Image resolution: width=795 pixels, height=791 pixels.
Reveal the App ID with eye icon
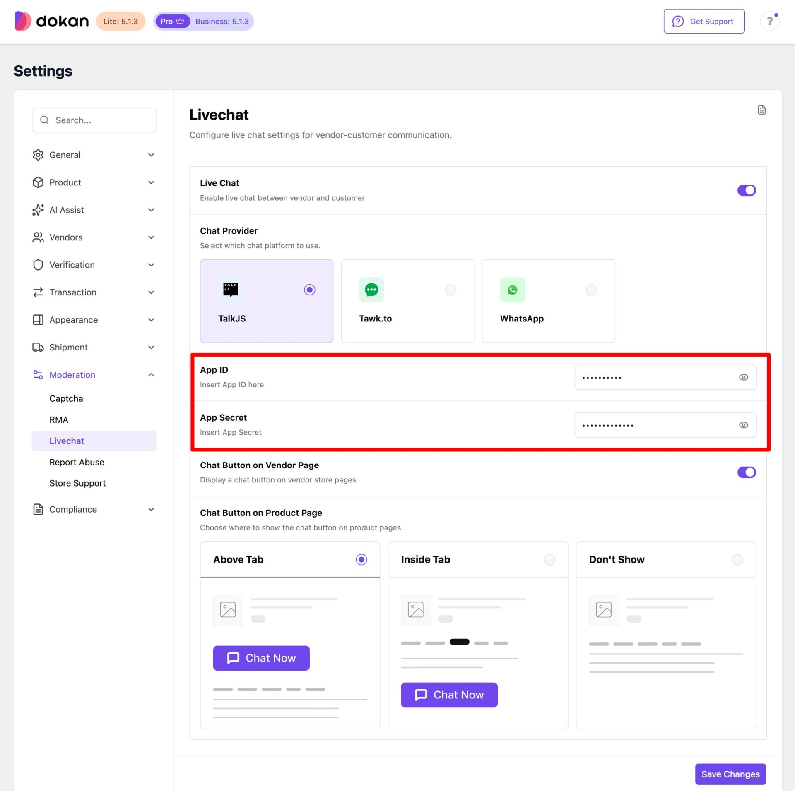tap(744, 377)
